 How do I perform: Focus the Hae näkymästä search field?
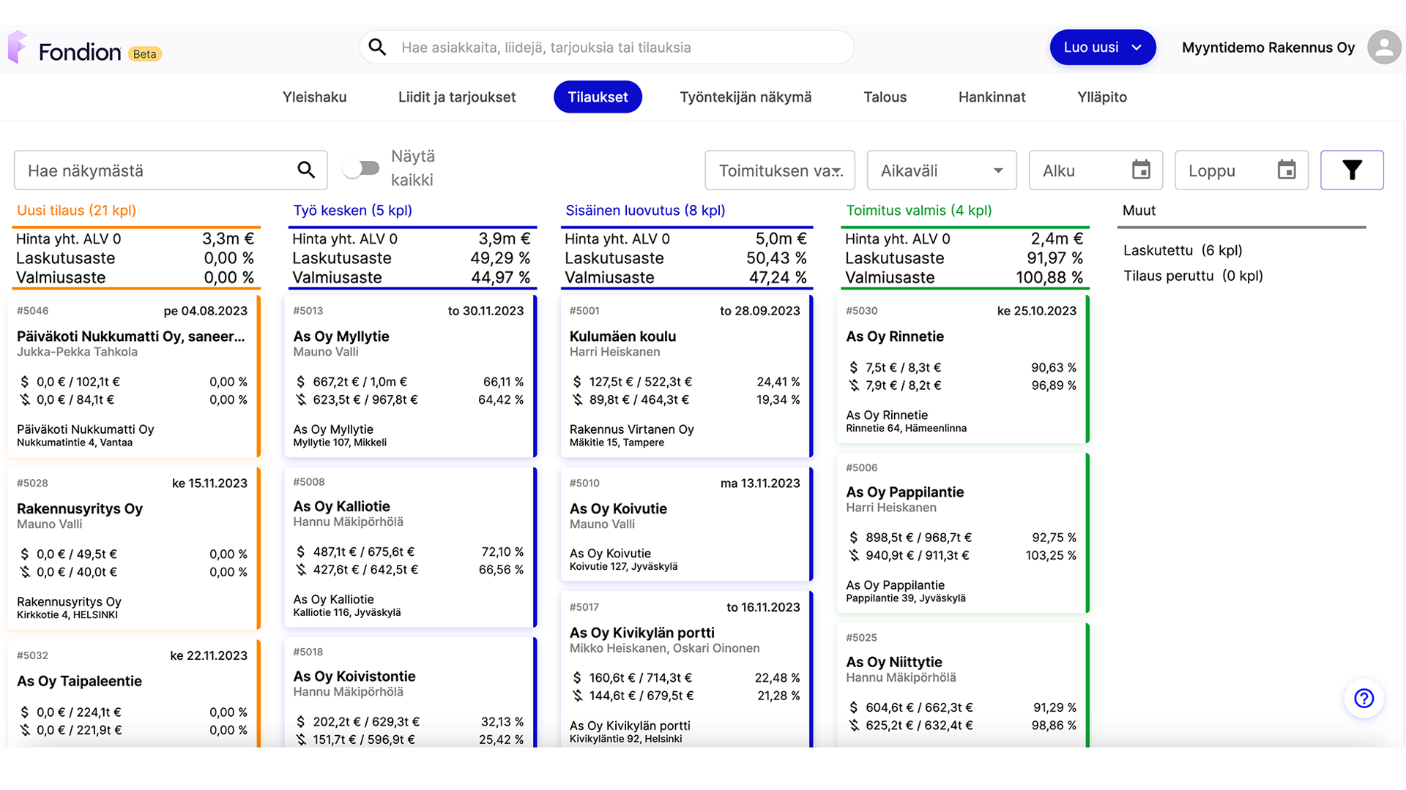click(170, 170)
